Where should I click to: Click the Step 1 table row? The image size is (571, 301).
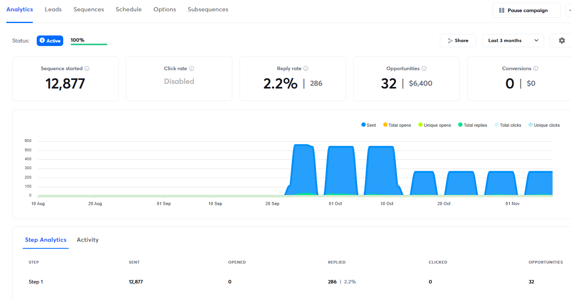[x=36, y=282]
